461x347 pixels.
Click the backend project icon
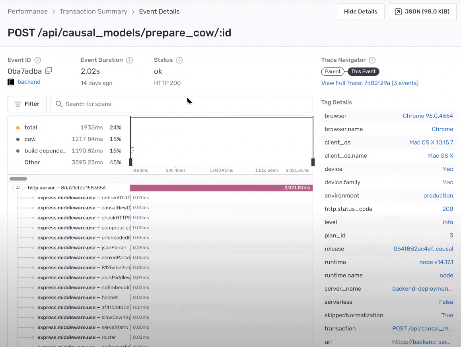pyautogui.click(x=11, y=82)
